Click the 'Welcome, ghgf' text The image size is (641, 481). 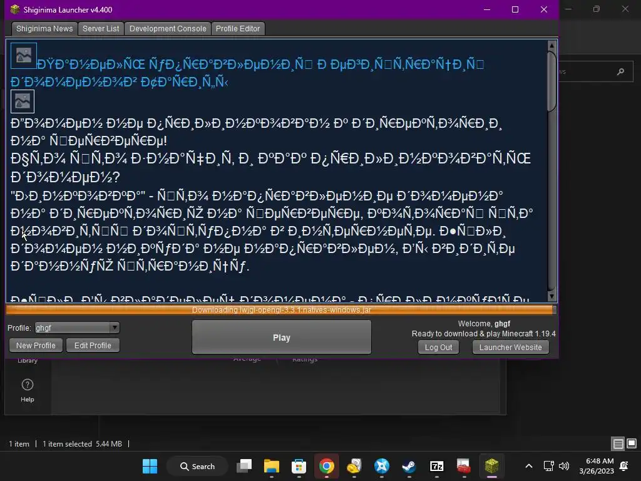[484, 324]
